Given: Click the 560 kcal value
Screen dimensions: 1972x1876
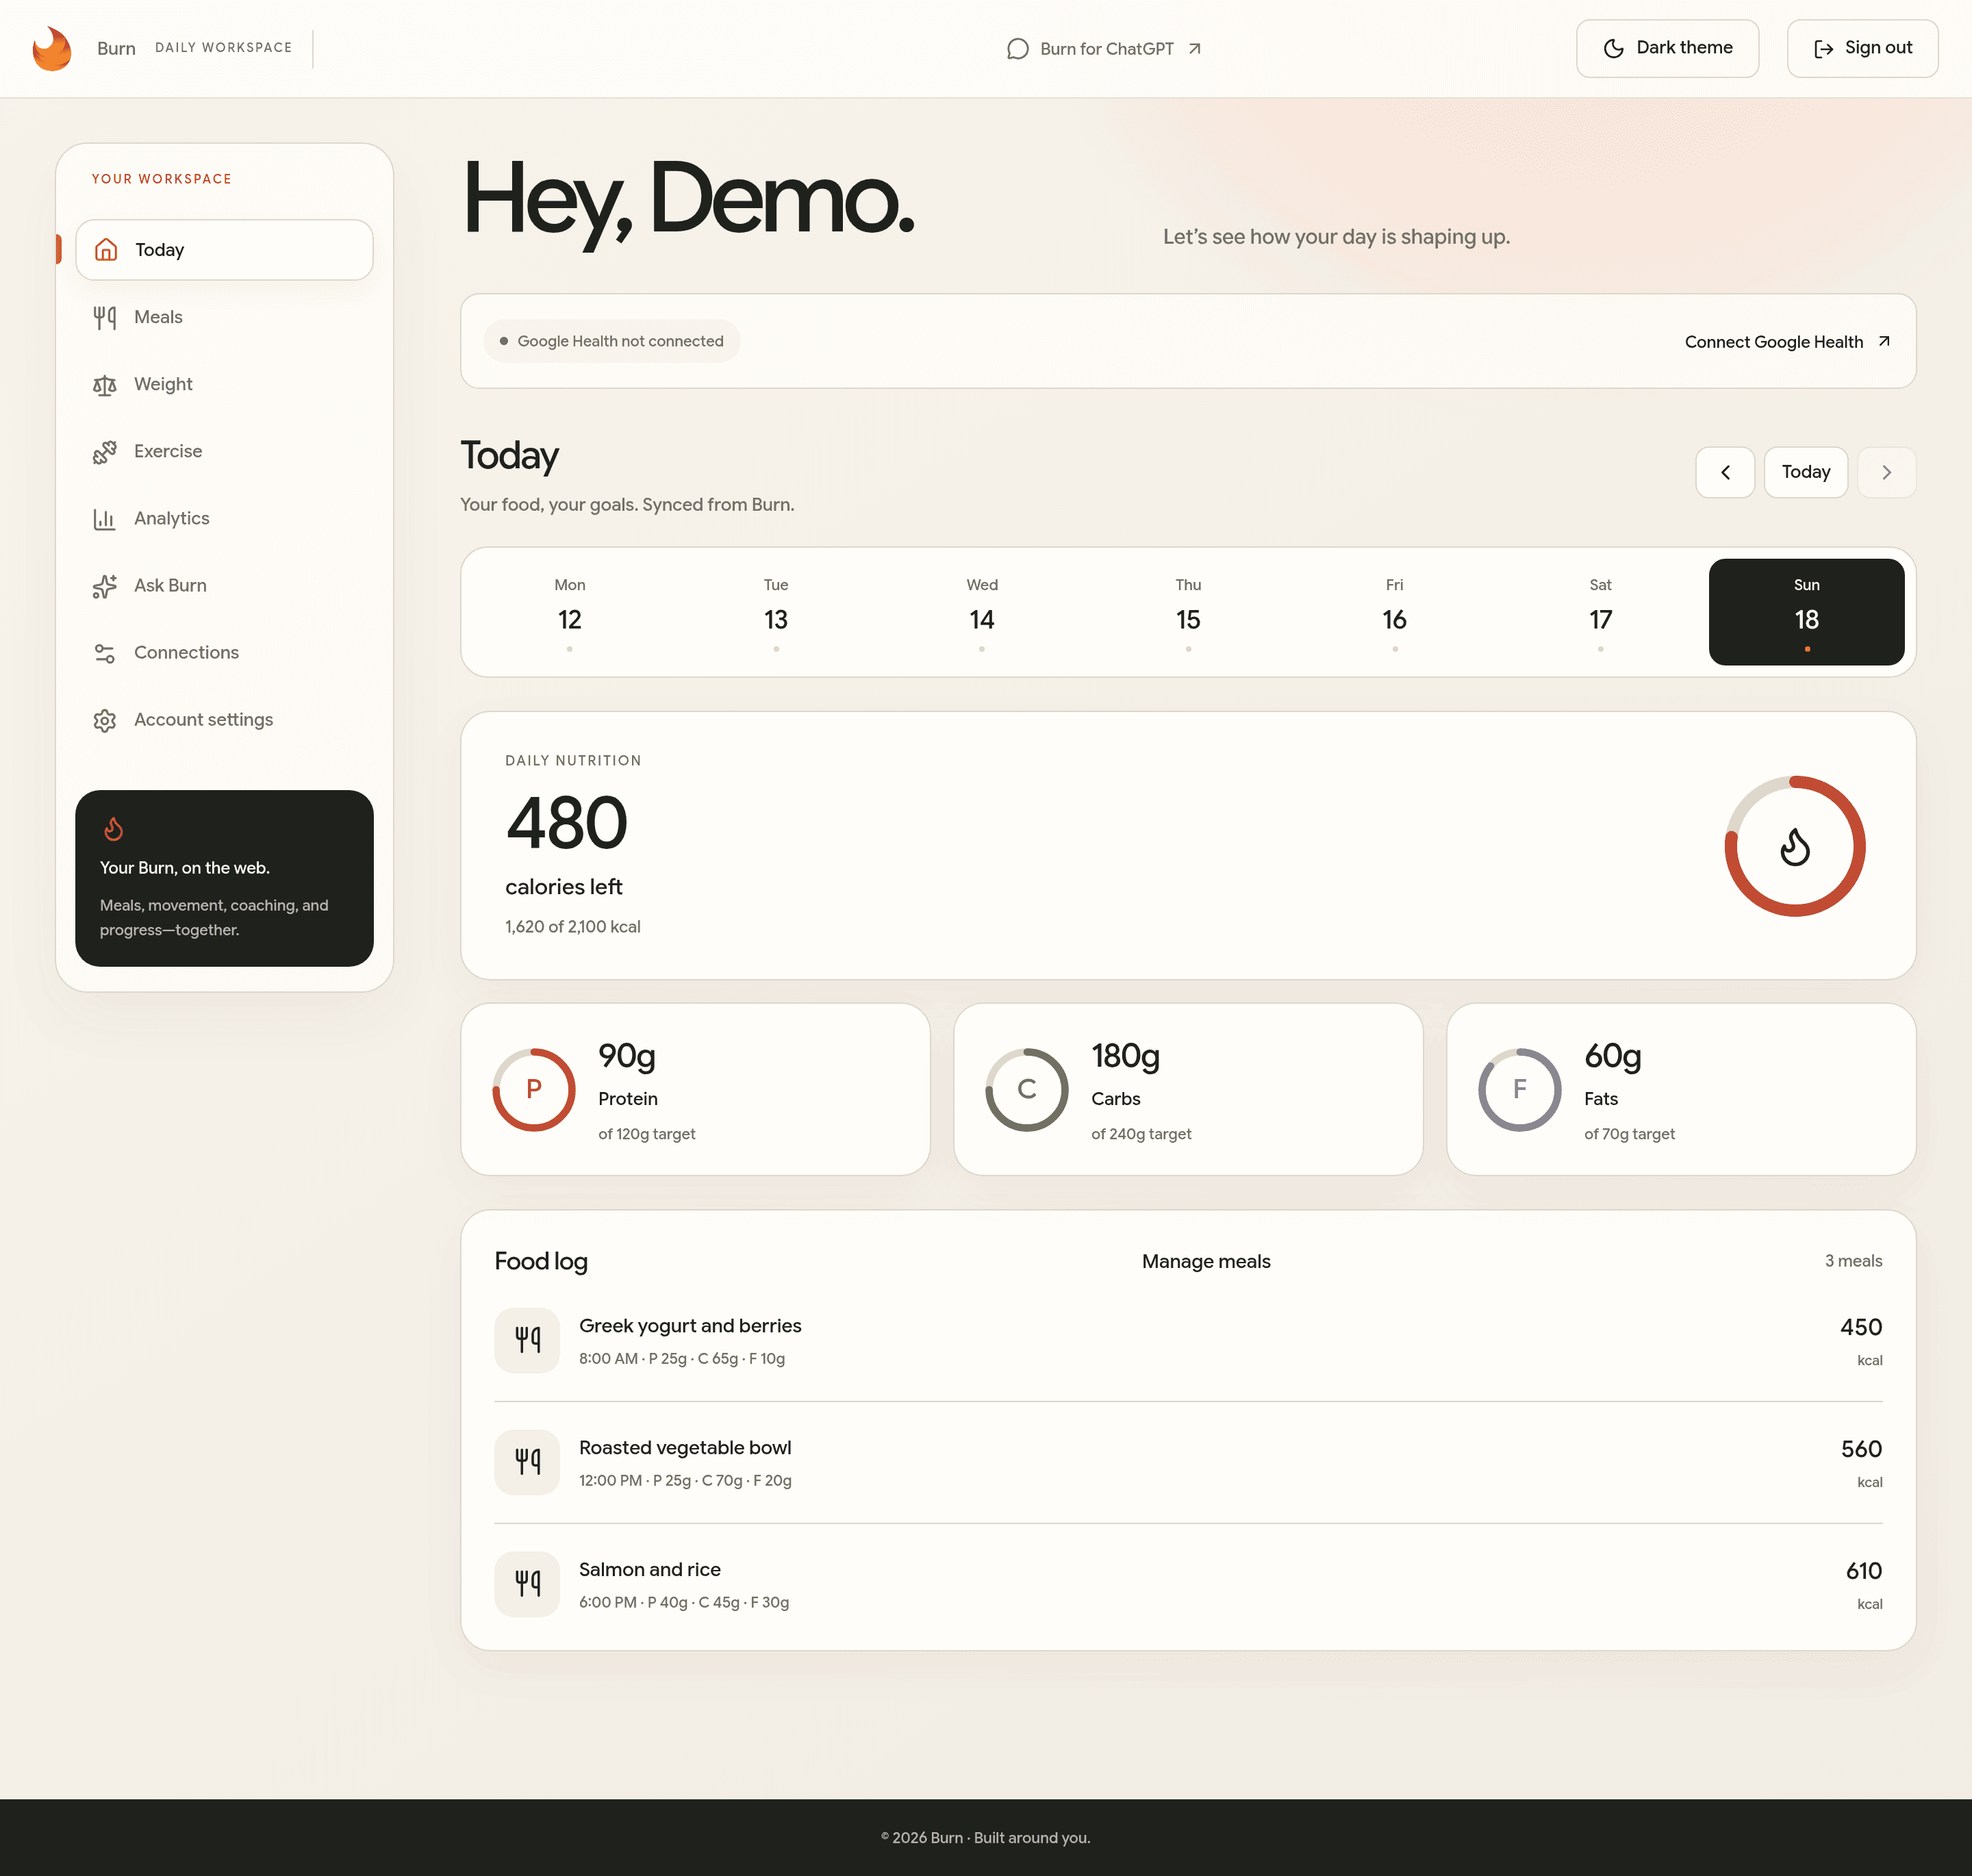Looking at the screenshot, I should (1861, 1449).
